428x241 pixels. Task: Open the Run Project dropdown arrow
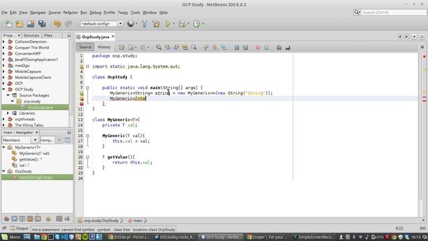[174, 24]
